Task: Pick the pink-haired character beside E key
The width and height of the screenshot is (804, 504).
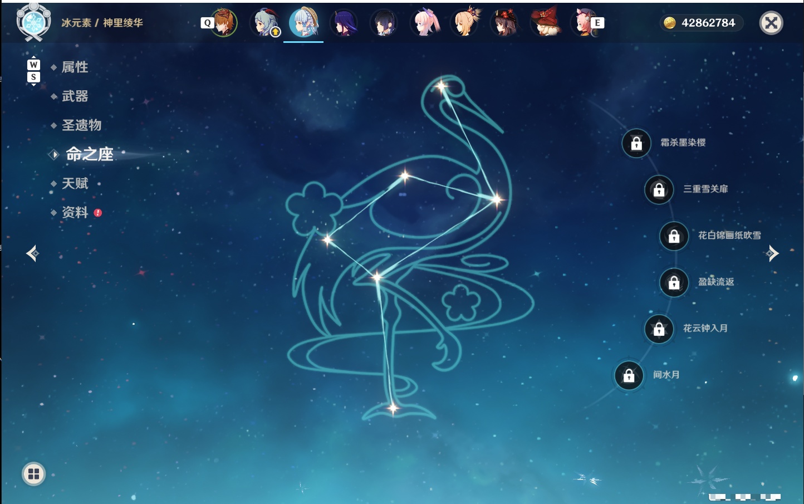Action: tap(583, 23)
